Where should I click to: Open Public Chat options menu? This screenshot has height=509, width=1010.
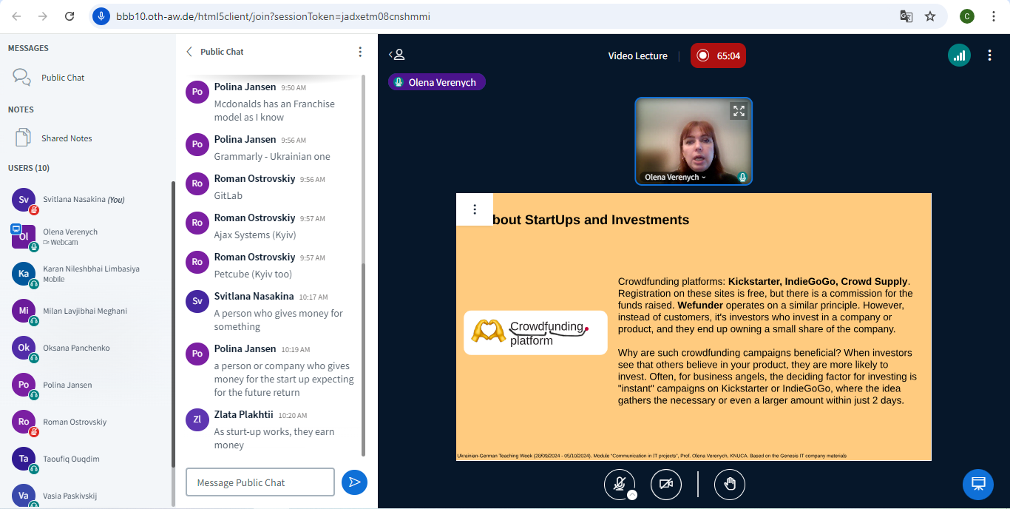click(360, 52)
